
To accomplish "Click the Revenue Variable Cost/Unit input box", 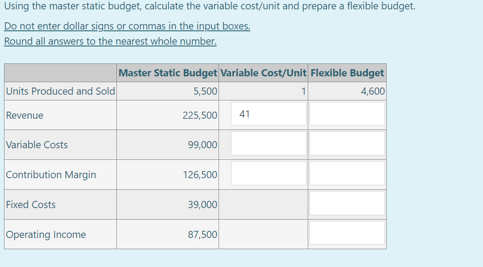I will pyautogui.click(x=268, y=113).
